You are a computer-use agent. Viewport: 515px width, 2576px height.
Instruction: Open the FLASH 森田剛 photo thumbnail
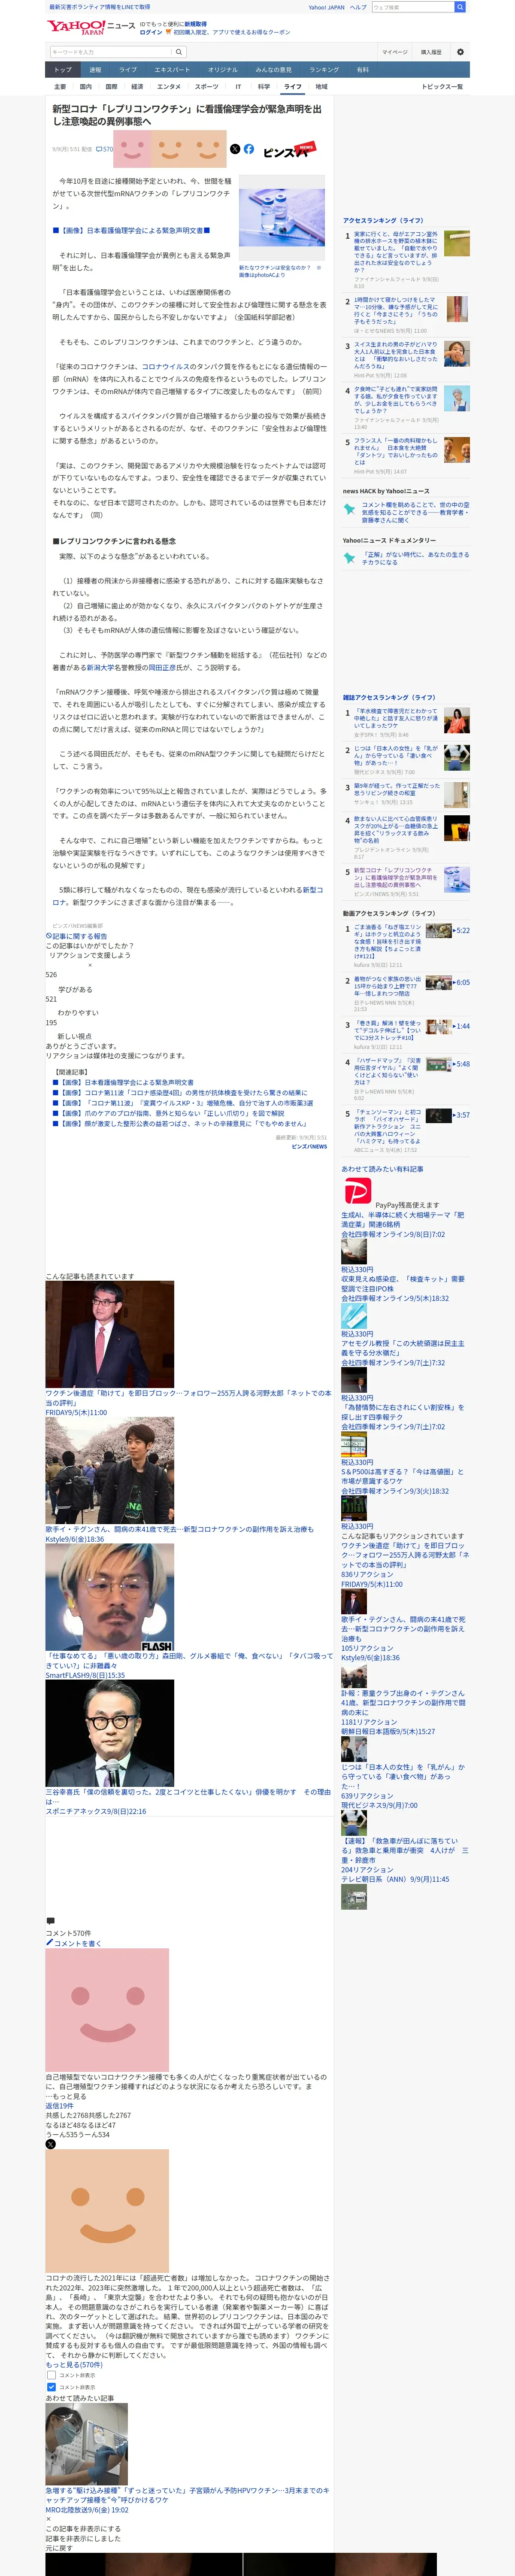(x=109, y=1598)
